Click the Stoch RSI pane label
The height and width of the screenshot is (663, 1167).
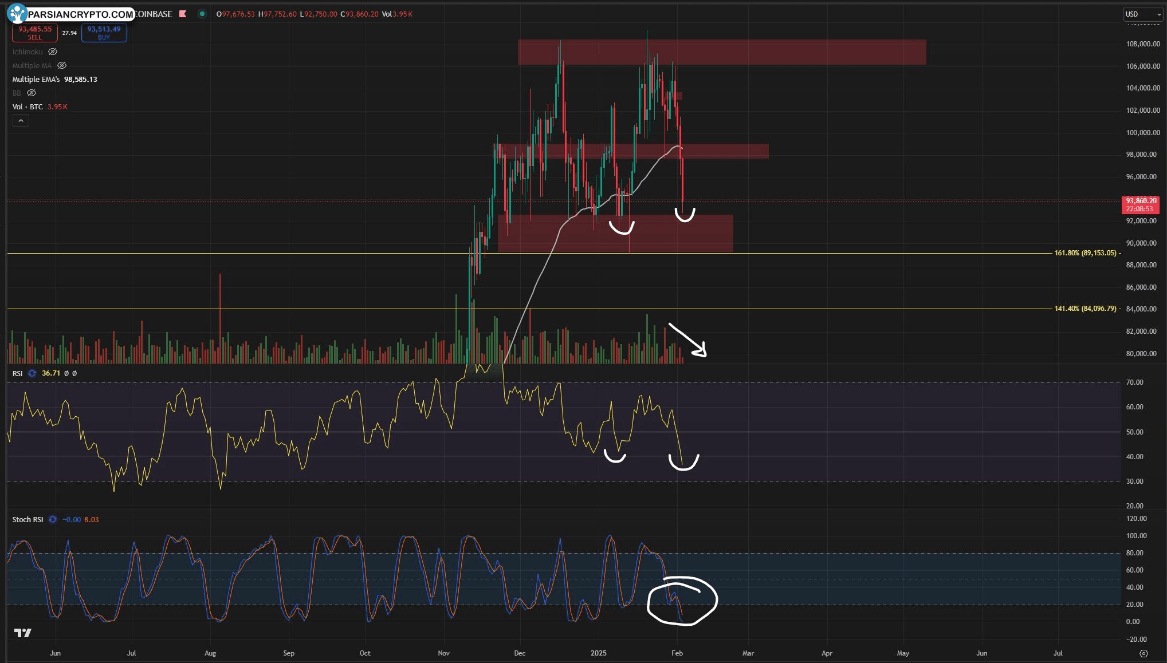point(28,519)
